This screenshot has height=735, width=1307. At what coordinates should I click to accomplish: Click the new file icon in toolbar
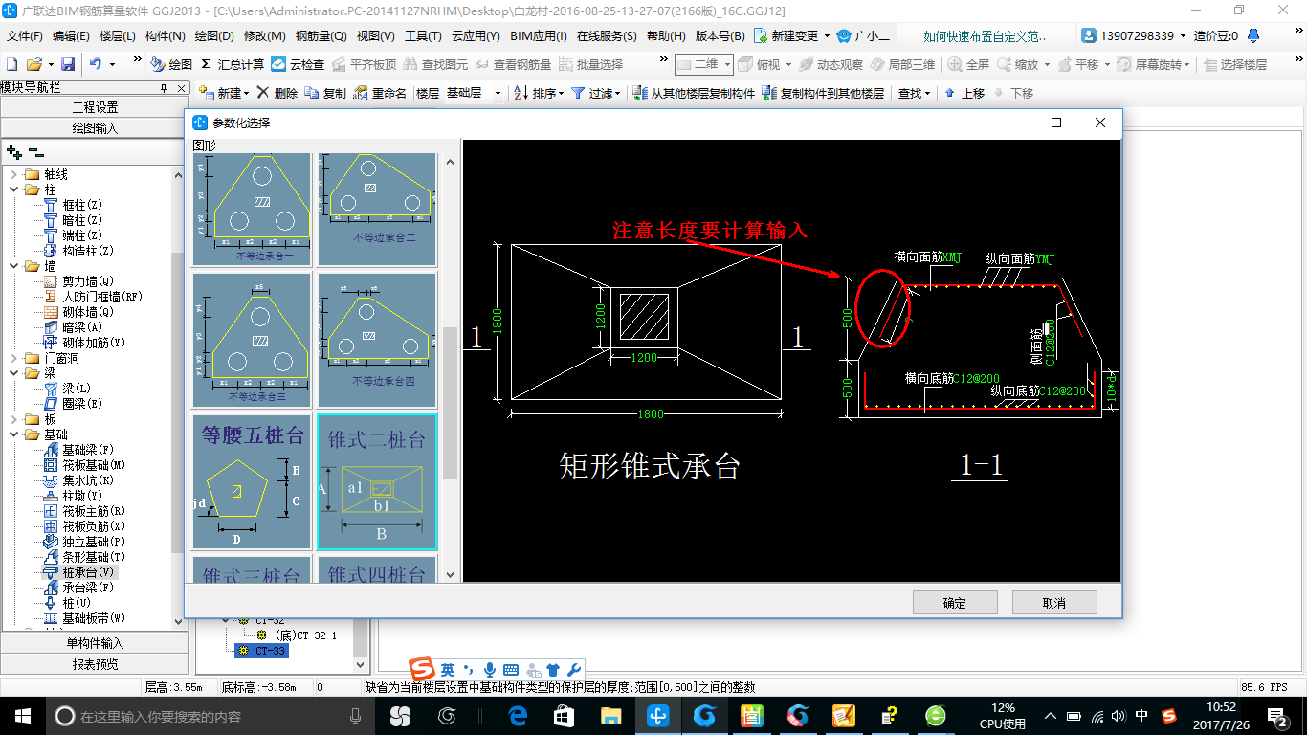[x=12, y=64]
